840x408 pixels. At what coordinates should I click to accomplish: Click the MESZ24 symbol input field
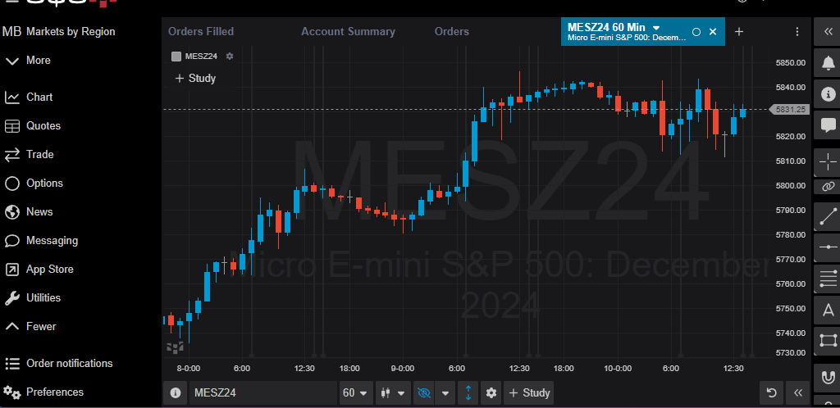[262, 393]
